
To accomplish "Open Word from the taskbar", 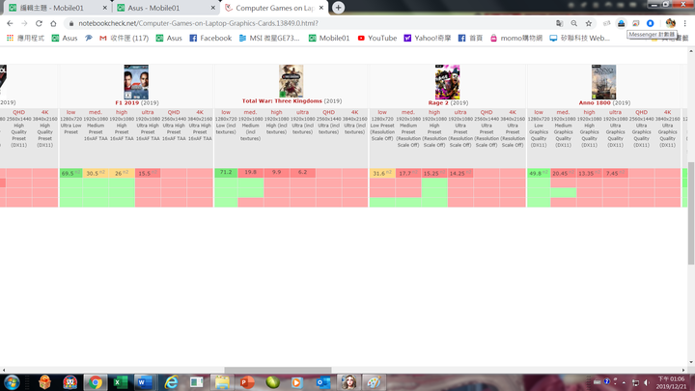I will coord(144,382).
